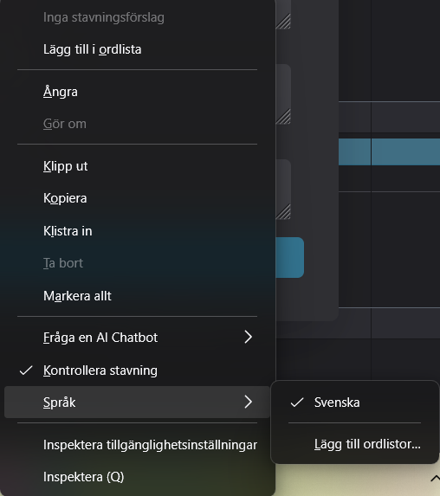The width and height of the screenshot is (440, 496).
Task: Open the Fråga en AI Chatbot submenu
Action: [x=137, y=338]
